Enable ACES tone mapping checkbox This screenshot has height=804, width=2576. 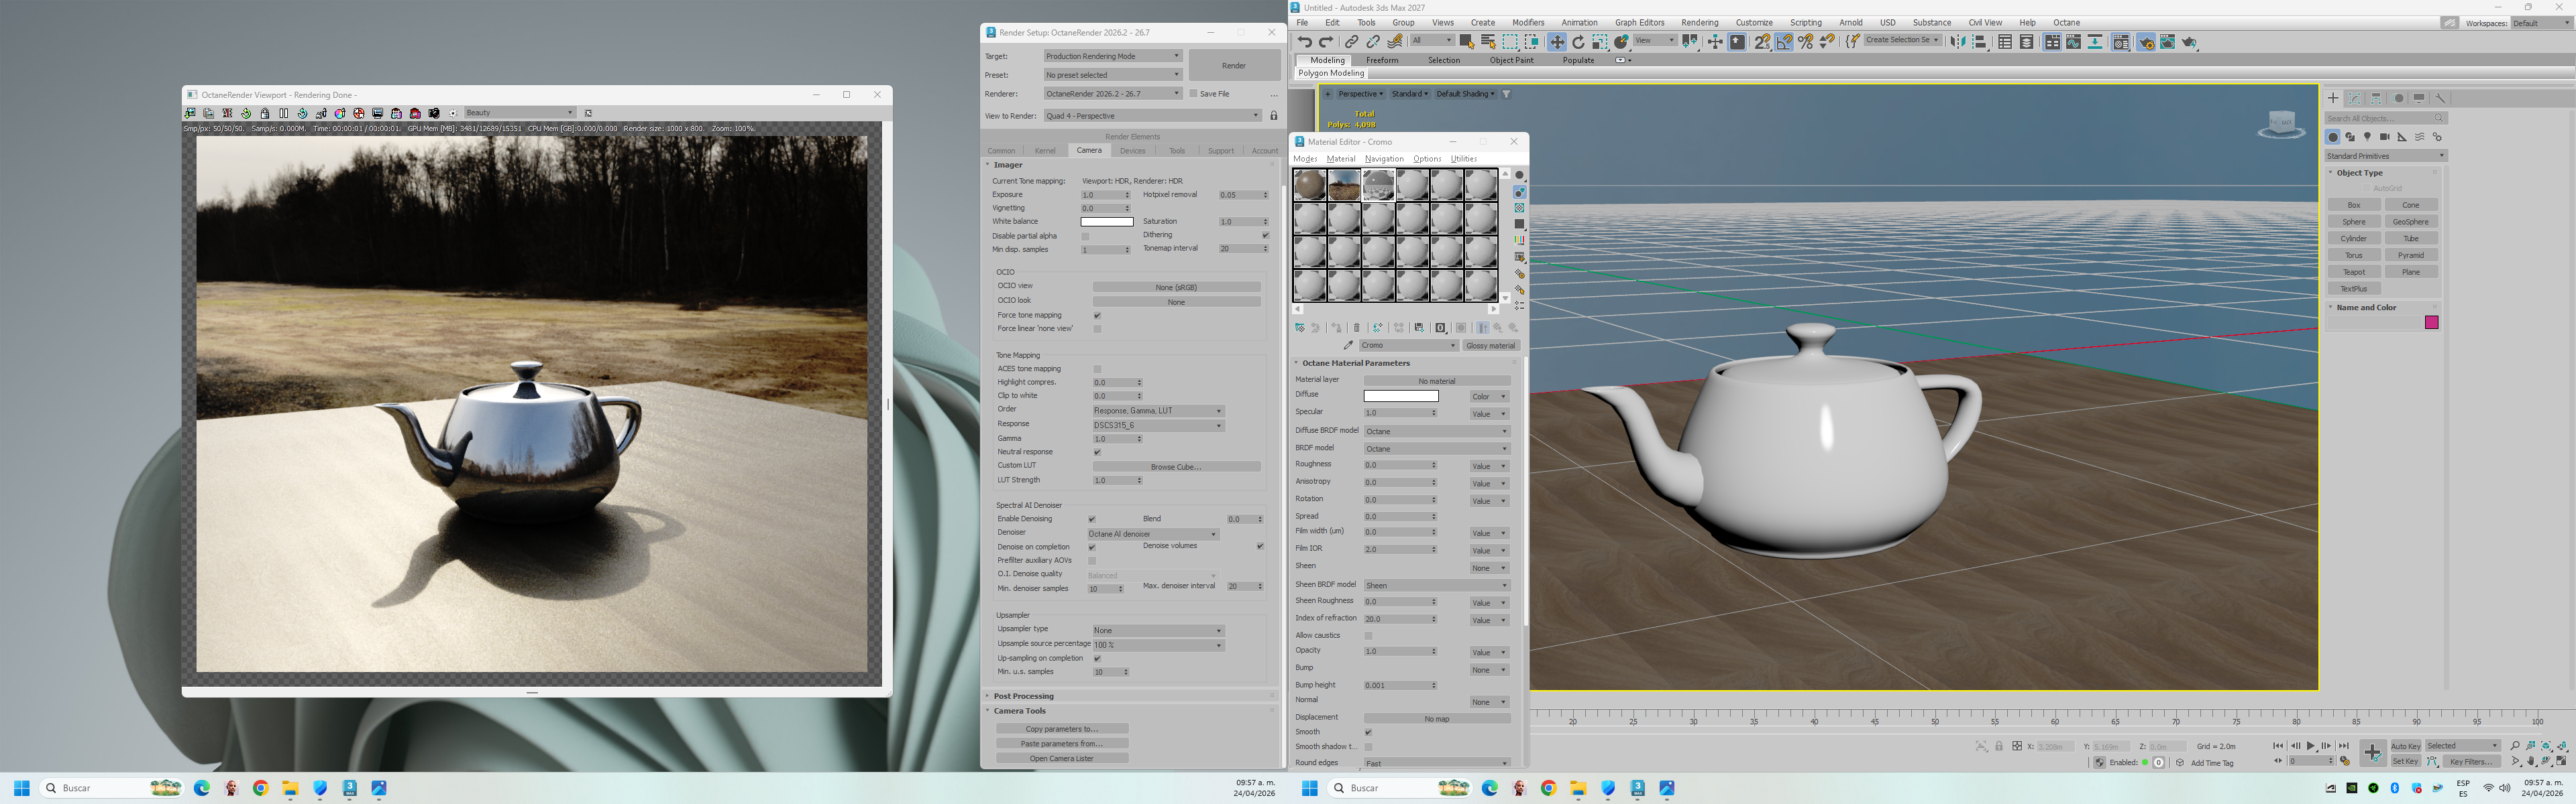1097,370
